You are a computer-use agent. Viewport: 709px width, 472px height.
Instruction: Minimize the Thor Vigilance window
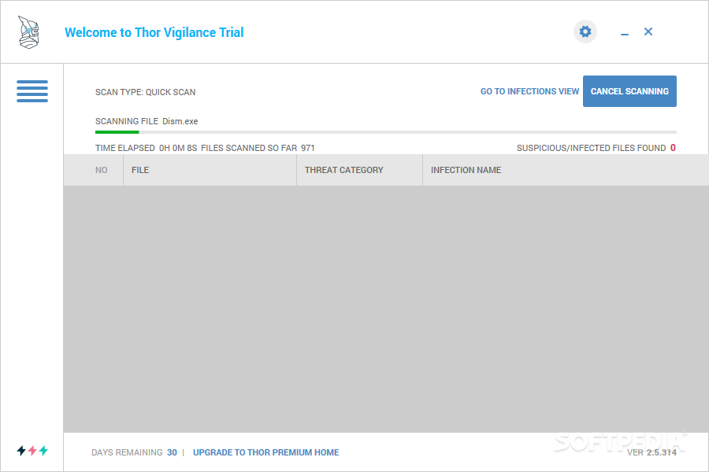point(625,34)
